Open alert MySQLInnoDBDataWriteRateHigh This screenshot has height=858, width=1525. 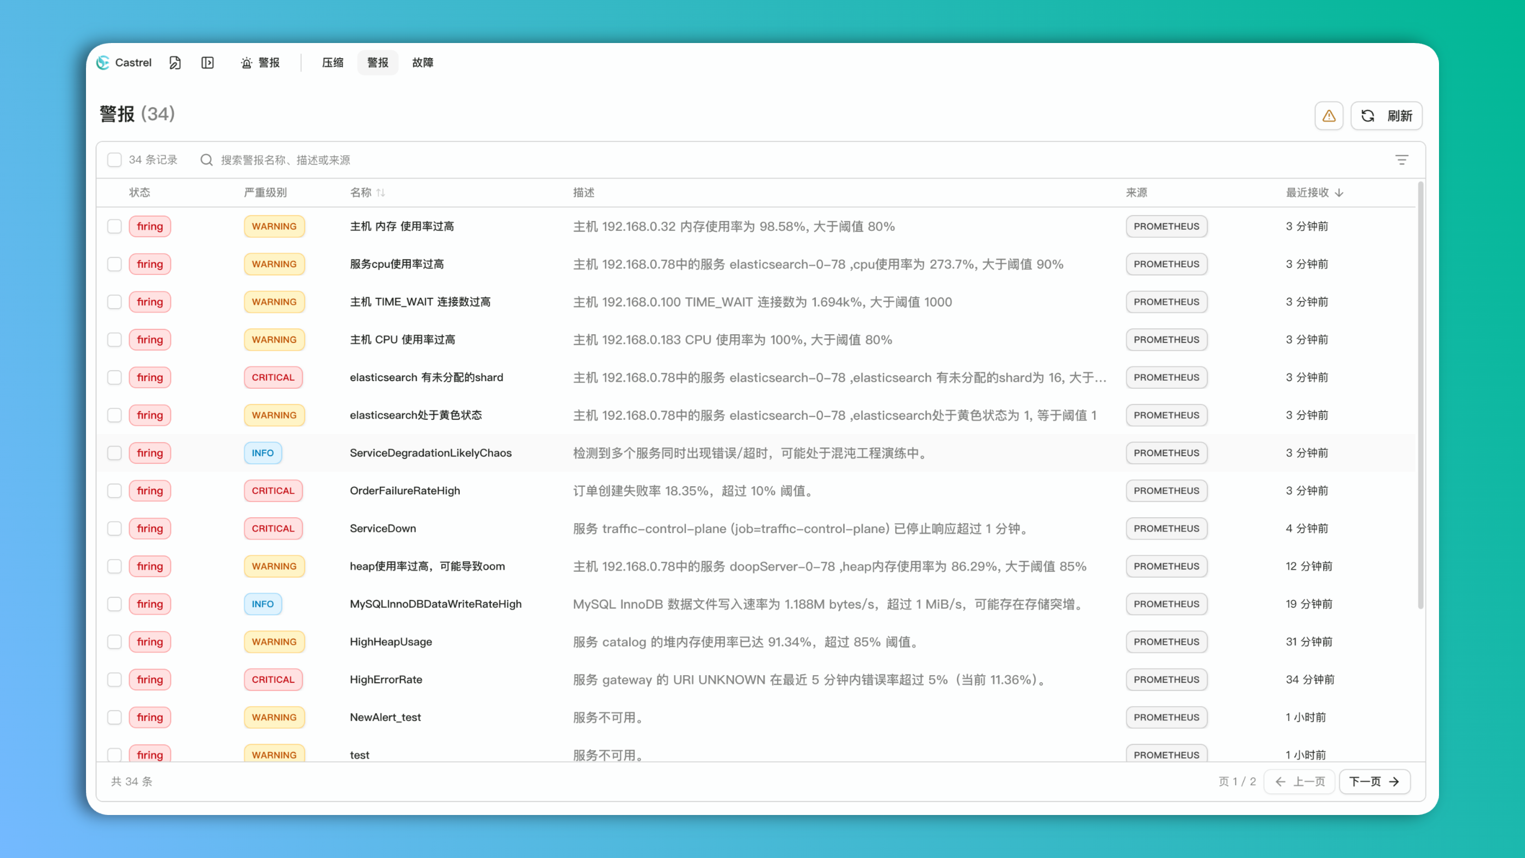[x=436, y=604]
